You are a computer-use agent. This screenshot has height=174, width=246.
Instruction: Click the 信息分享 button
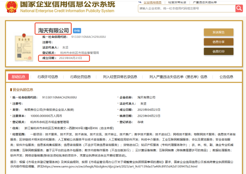(x=218, y=42)
